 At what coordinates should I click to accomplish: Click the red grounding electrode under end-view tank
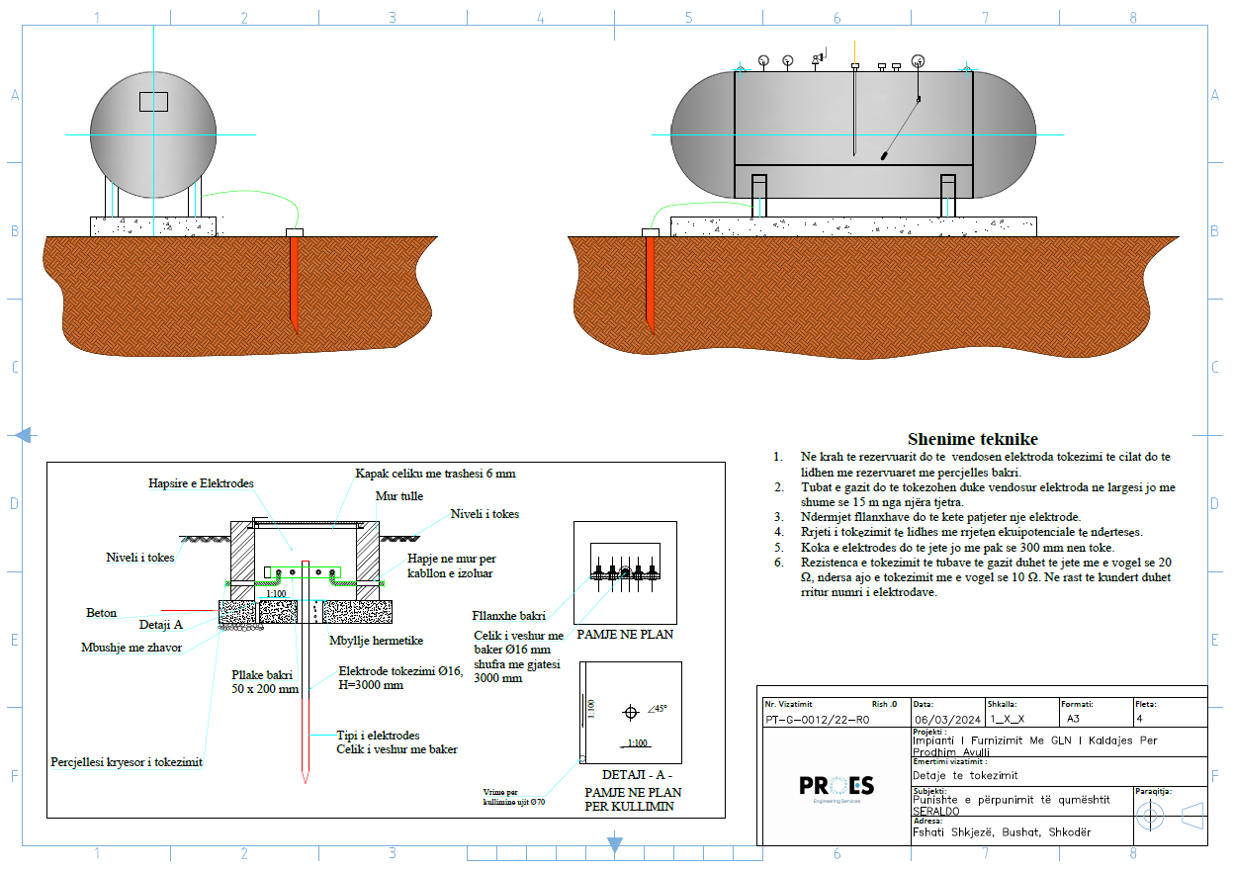pos(294,282)
